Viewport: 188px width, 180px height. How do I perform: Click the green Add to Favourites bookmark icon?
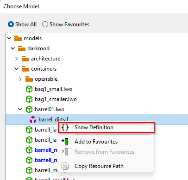pyautogui.click(x=65, y=142)
